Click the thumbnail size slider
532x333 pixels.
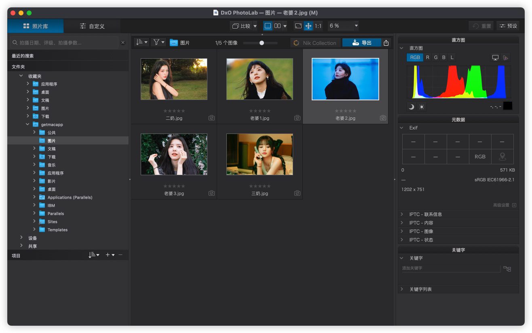coord(262,43)
